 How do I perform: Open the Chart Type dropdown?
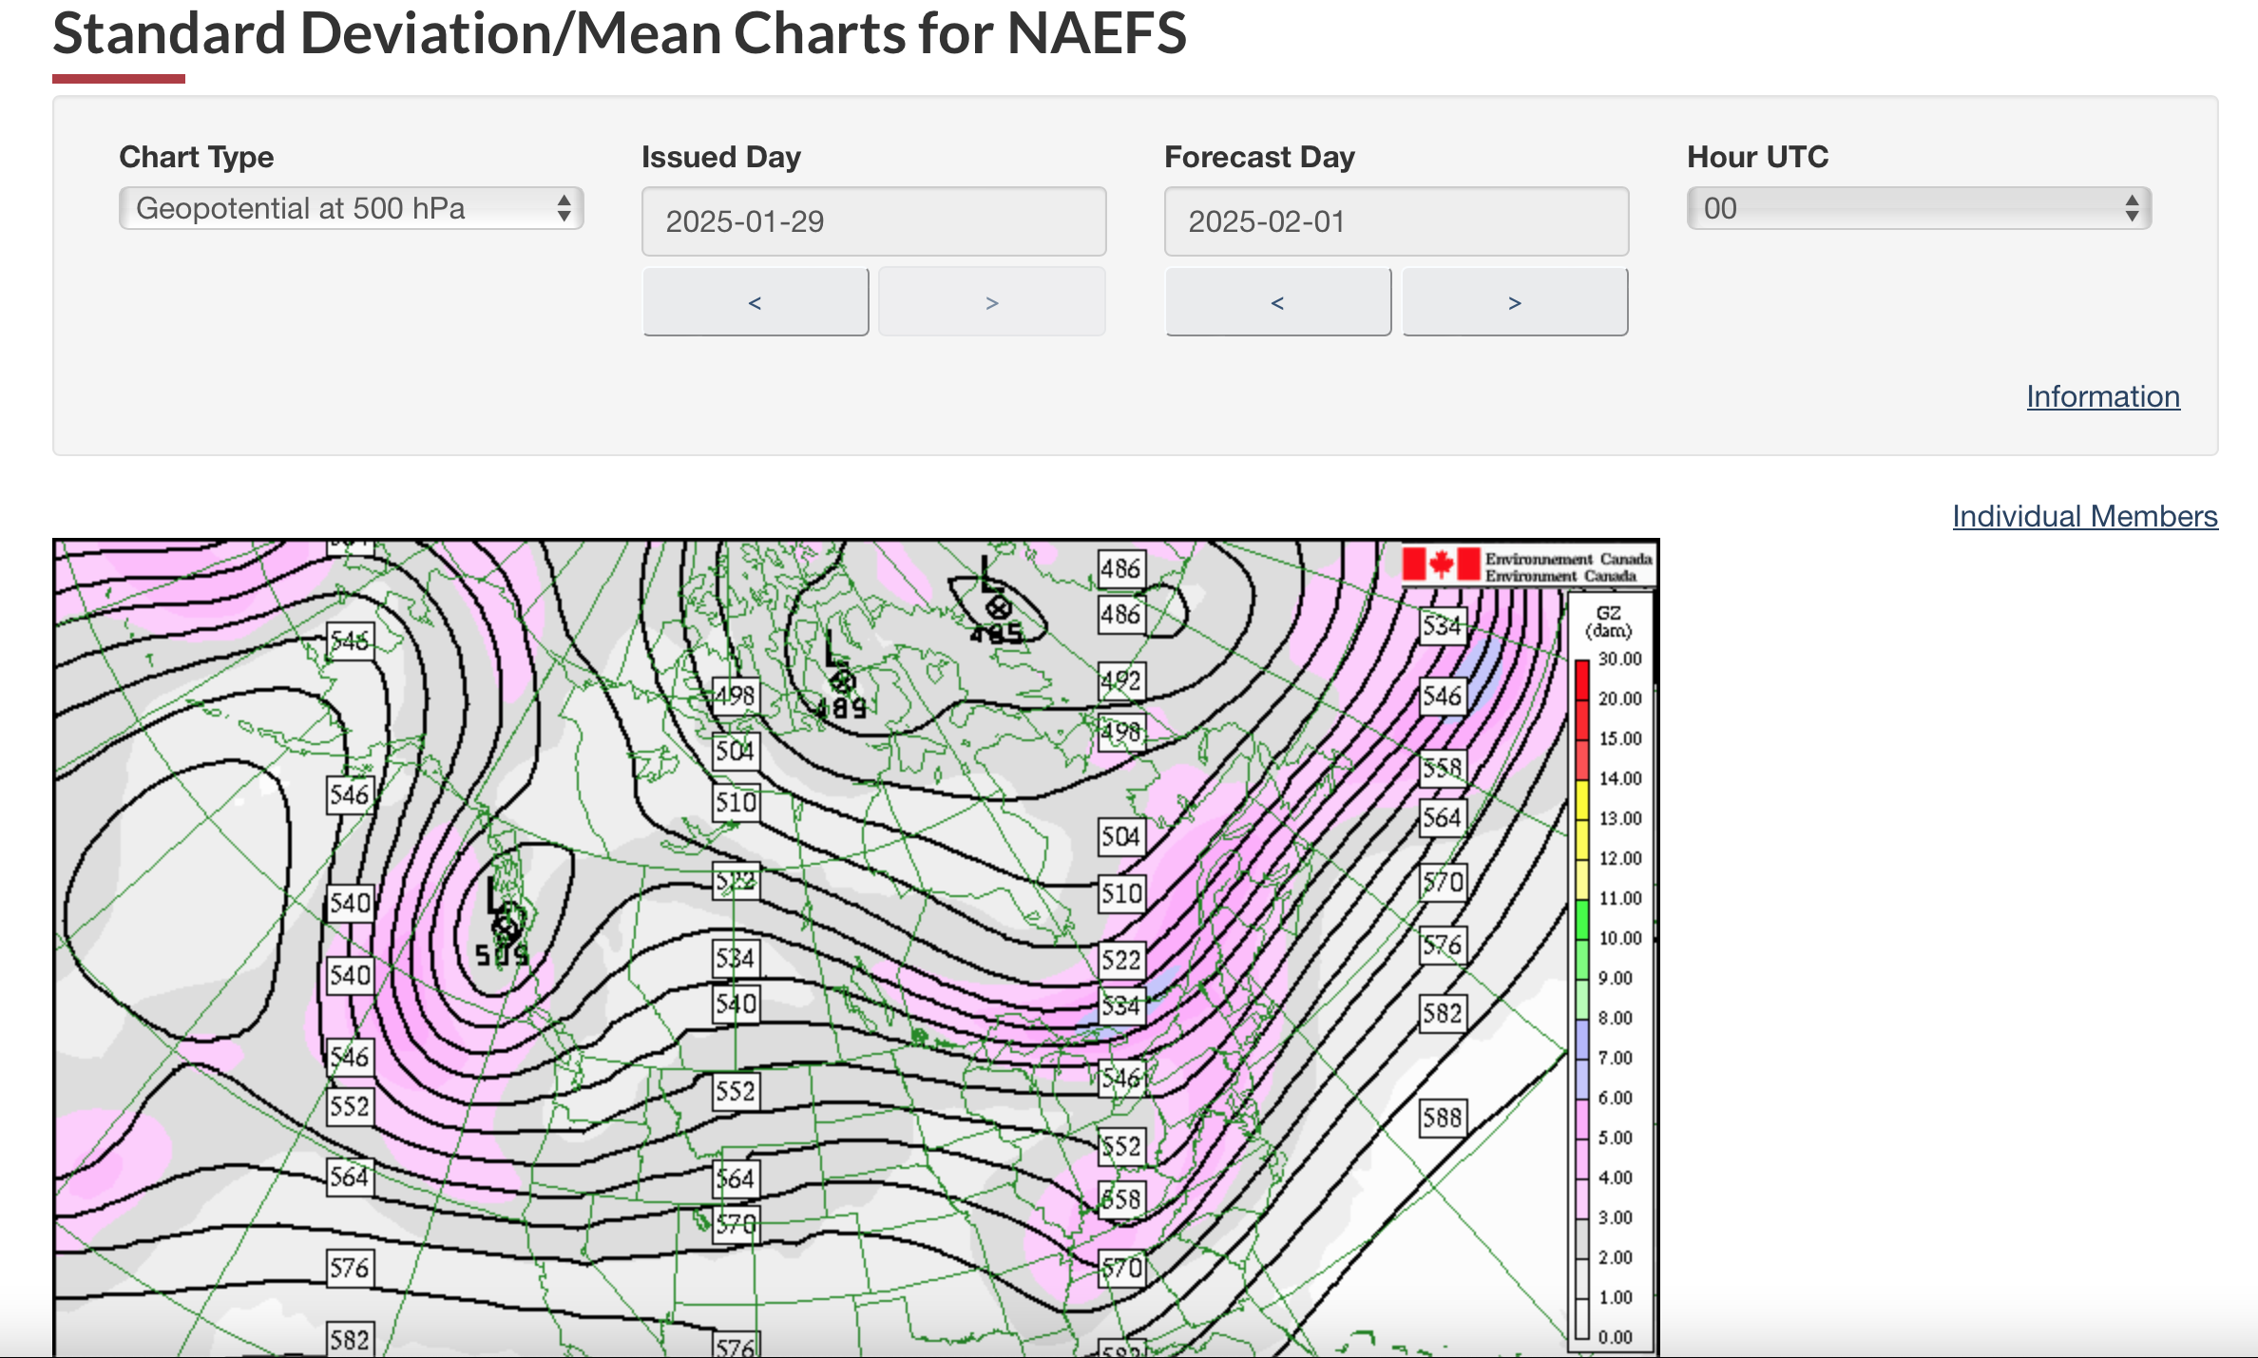(x=351, y=208)
